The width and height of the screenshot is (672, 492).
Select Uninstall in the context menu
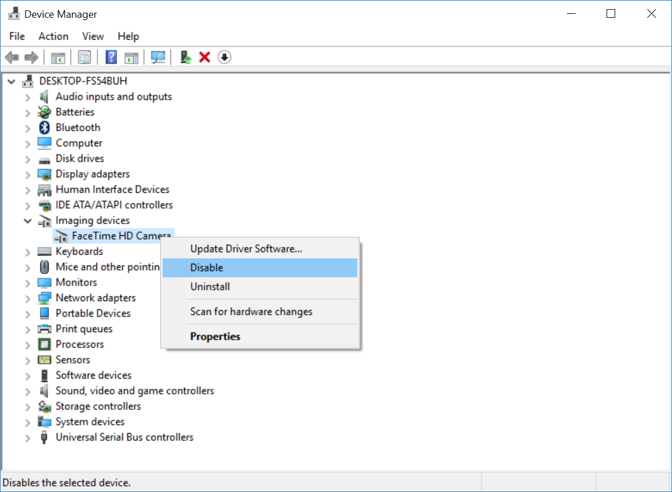click(210, 287)
